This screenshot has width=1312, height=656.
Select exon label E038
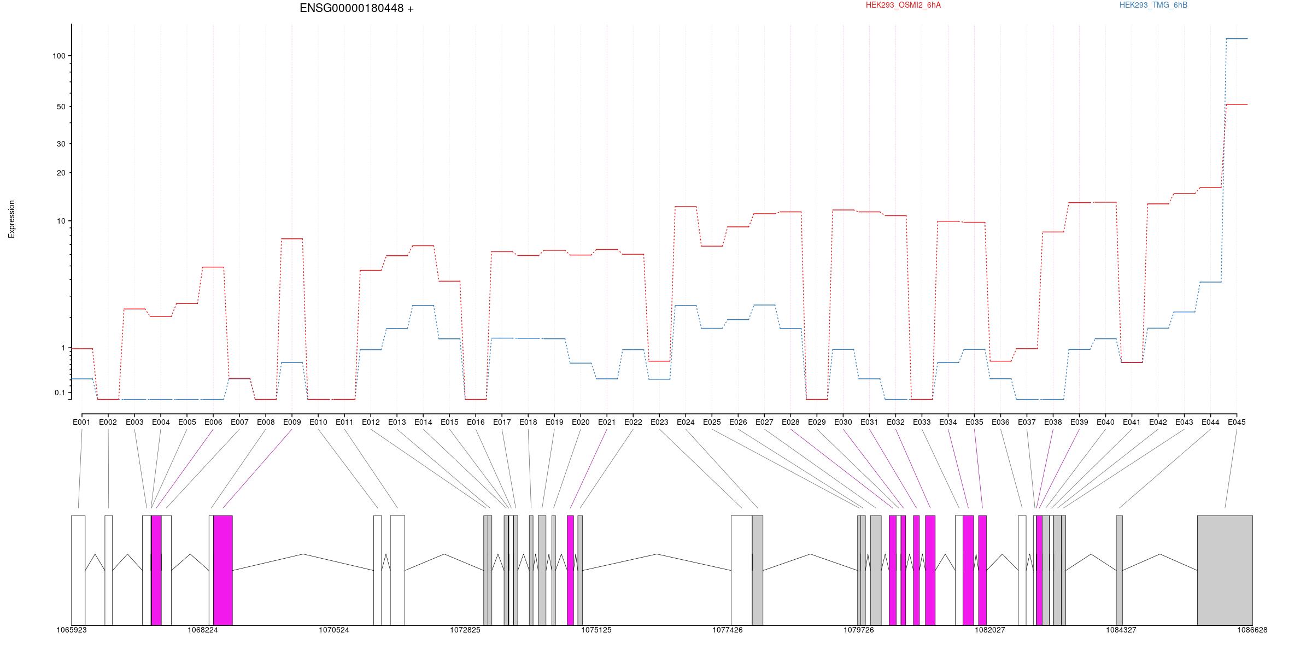(1053, 422)
